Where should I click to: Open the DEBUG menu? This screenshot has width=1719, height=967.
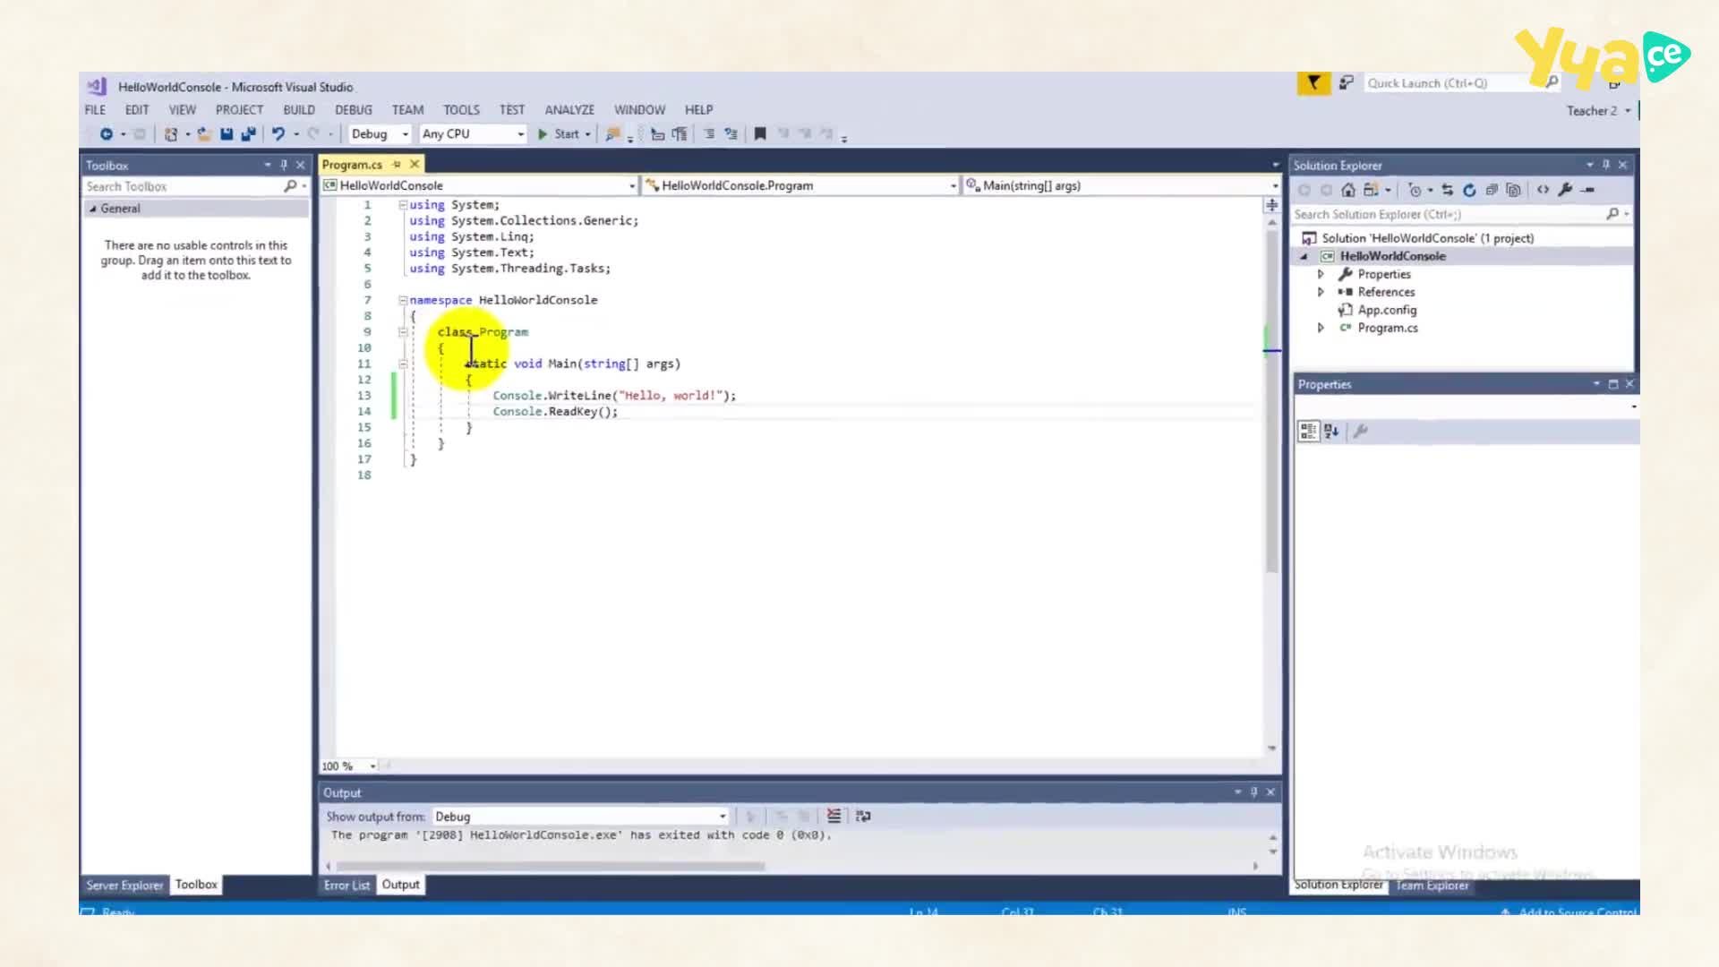click(354, 110)
